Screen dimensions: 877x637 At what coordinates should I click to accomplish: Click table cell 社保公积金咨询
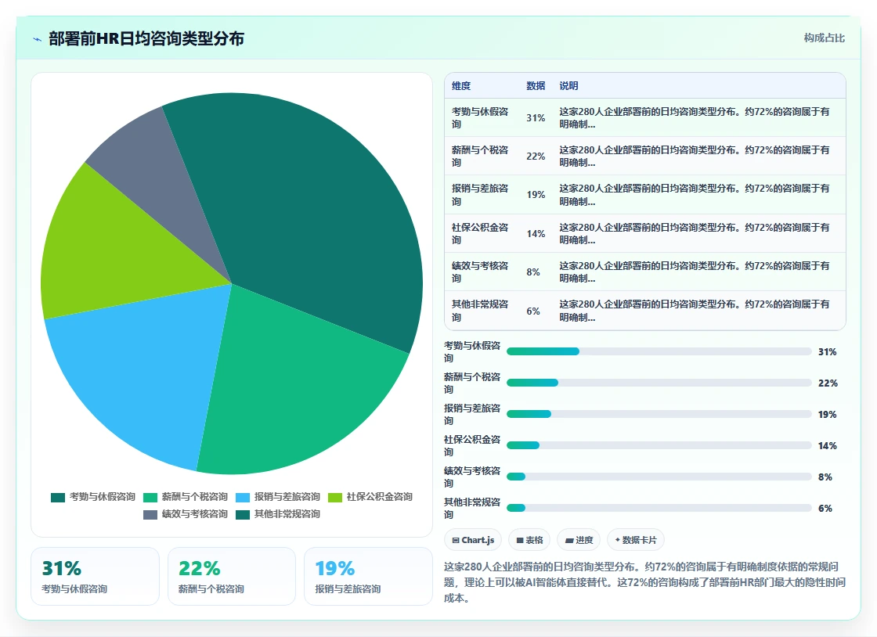[x=480, y=233]
